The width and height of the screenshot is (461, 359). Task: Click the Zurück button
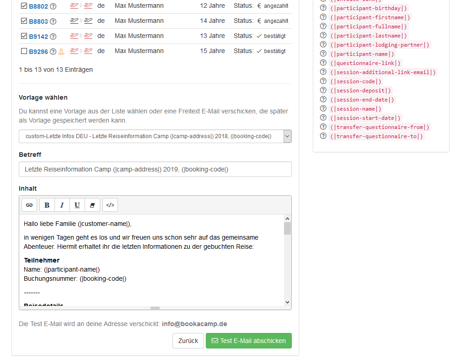pyautogui.click(x=188, y=341)
